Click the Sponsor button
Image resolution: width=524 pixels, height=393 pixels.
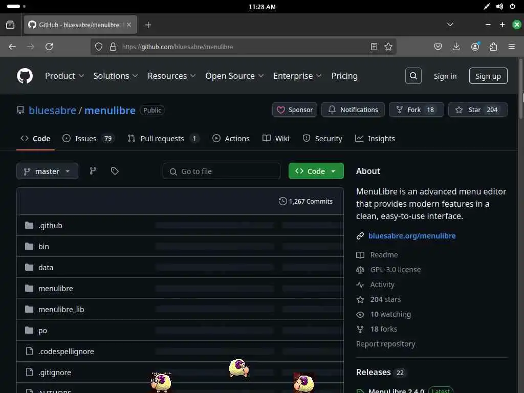pyautogui.click(x=294, y=110)
